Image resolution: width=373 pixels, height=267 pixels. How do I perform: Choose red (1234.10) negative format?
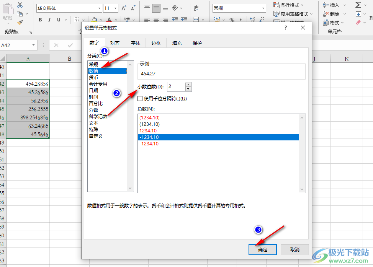(x=218, y=117)
